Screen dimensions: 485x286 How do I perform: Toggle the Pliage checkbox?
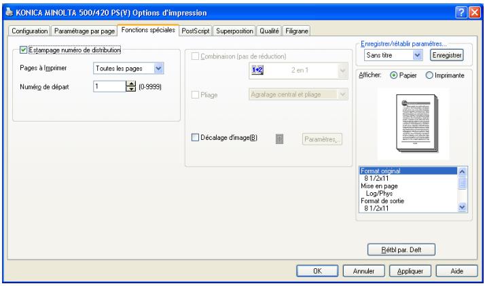(x=195, y=94)
